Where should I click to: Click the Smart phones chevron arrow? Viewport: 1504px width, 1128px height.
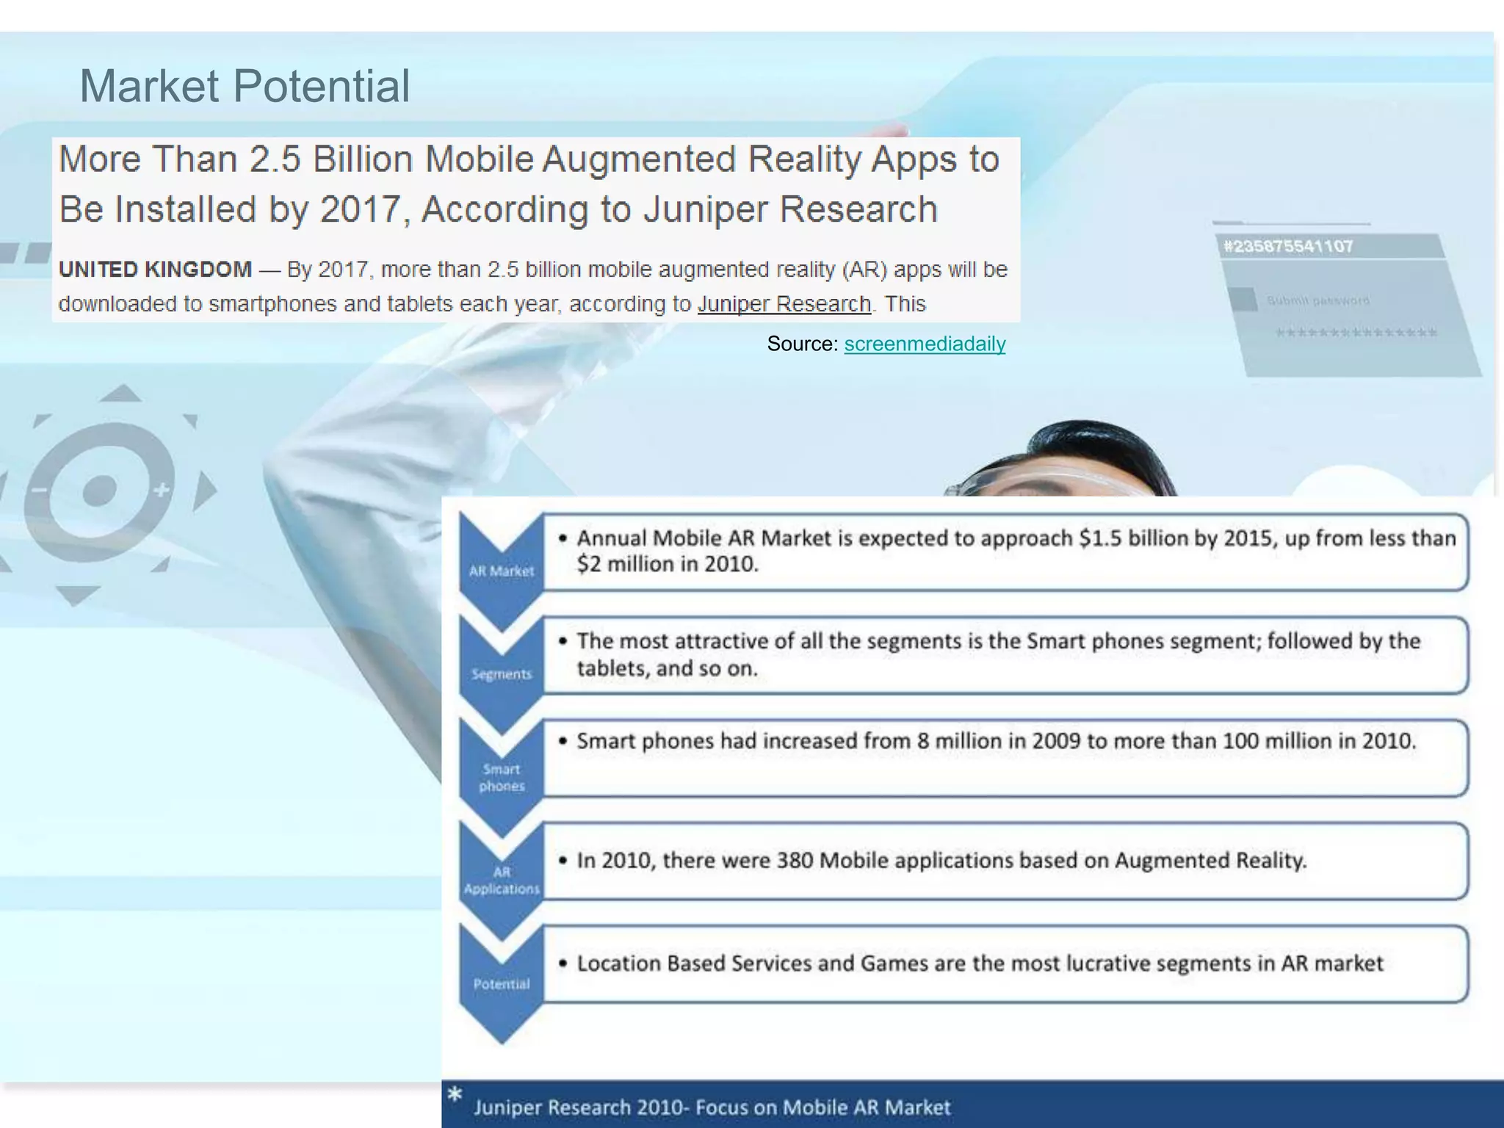(x=502, y=777)
